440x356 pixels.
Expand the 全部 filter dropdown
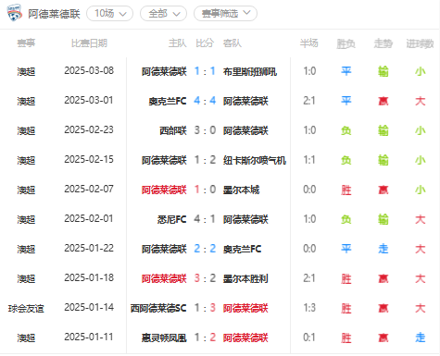click(163, 14)
